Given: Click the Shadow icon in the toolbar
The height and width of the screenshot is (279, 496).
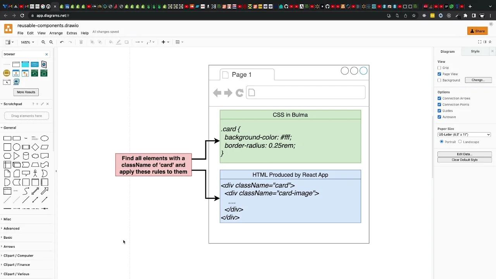Looking at the screenshot, I should (x=127, y=42).
